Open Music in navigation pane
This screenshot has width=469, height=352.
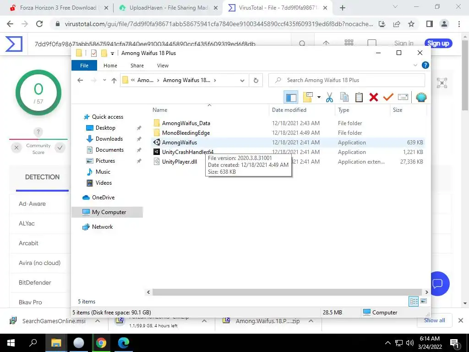[x=103, y=172]
